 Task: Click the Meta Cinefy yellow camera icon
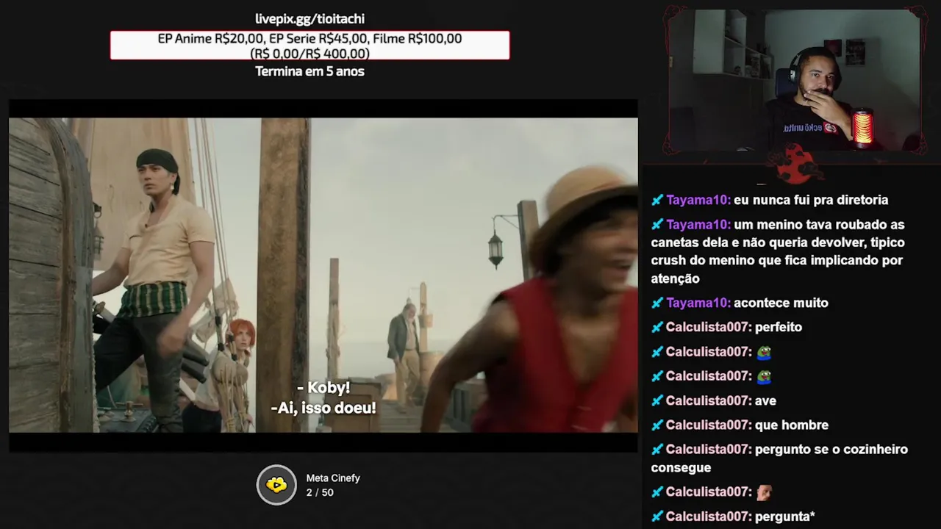tap(276, 485)
